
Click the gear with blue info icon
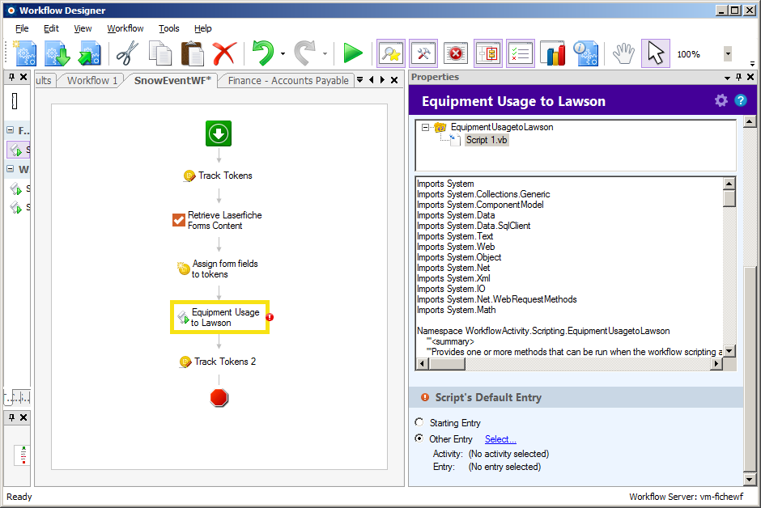pyautogui.click(x=585, y=53)
